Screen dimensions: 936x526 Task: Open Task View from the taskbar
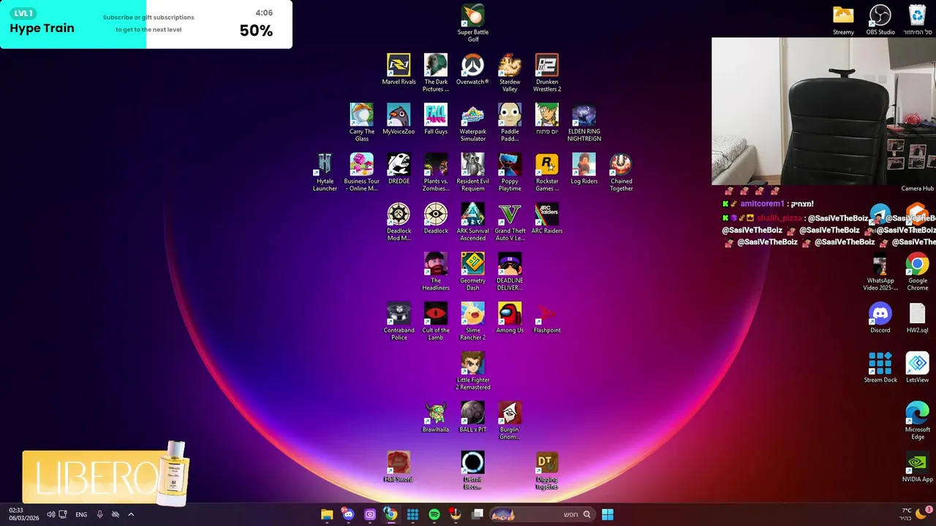478,514
